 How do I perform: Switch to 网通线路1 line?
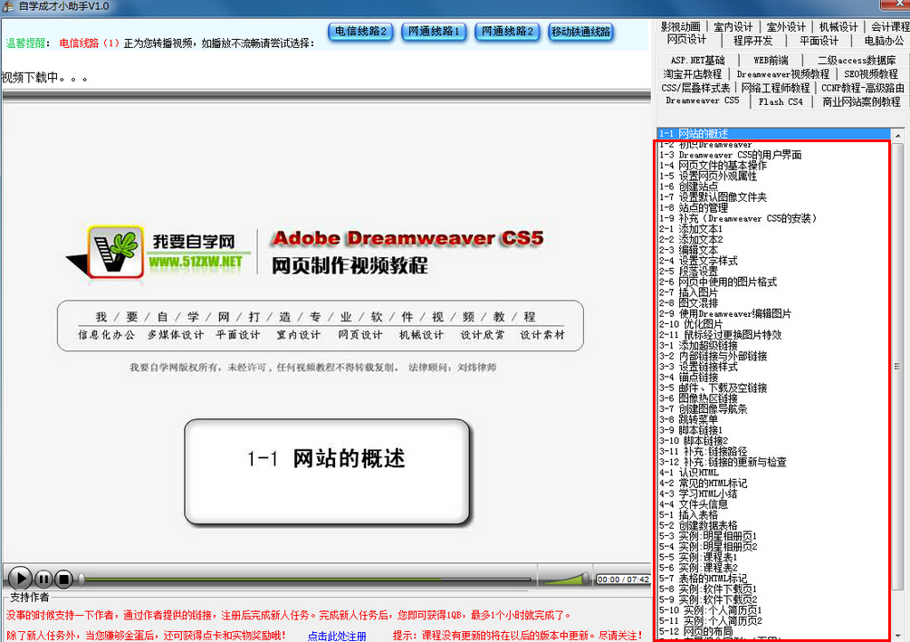[x=434, y=32]
